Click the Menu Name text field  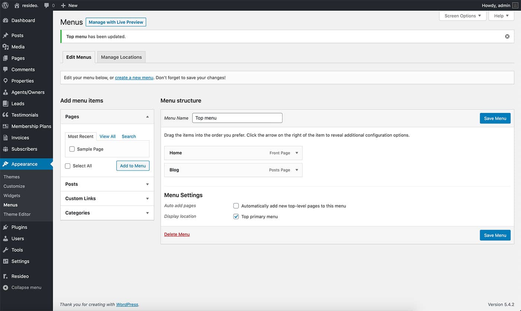(x=237, y=118)
